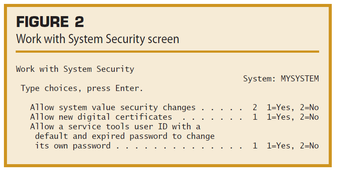The height and width of the screenshot is (172, 337).
Task: Click the FIGURE 2 heading
Action: tap(50, 22)
